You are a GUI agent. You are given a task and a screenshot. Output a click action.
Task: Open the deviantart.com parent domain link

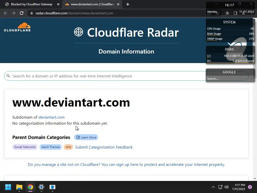(51, 117)
